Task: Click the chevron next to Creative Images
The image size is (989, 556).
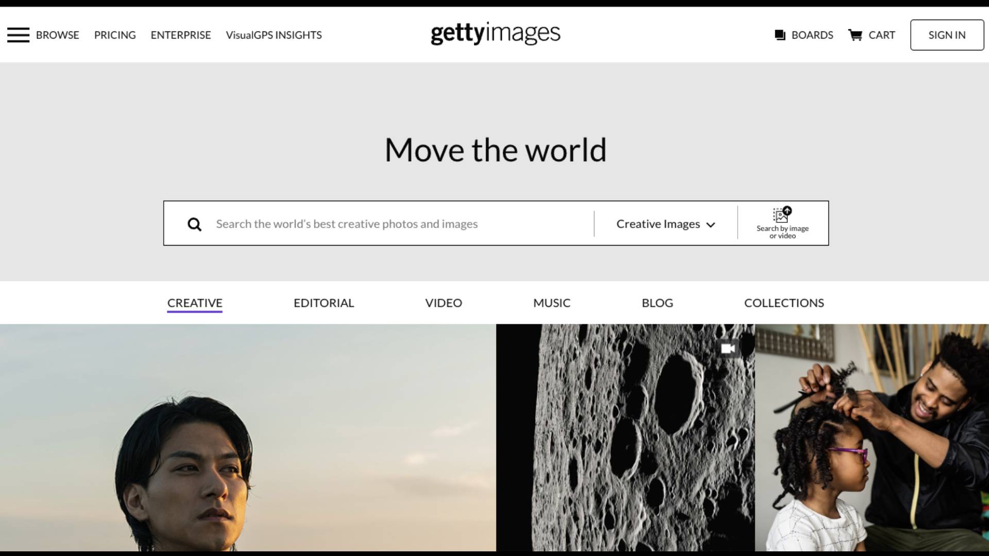Action: click(x=710, y=225)
